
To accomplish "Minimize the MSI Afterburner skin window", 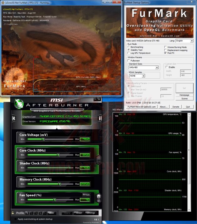I will pos(95,99).
